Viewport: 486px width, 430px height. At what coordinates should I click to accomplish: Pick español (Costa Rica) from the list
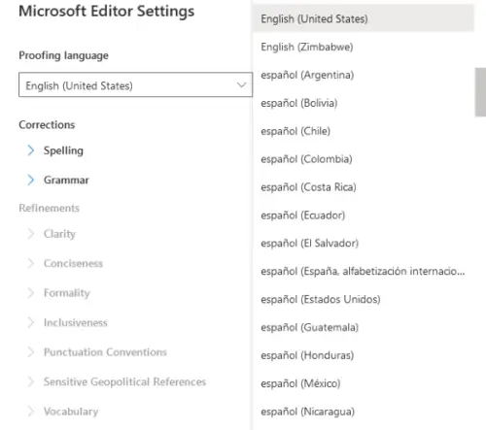364,187
